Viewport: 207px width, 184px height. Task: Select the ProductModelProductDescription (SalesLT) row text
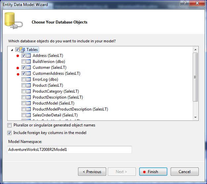coord(70,109)
